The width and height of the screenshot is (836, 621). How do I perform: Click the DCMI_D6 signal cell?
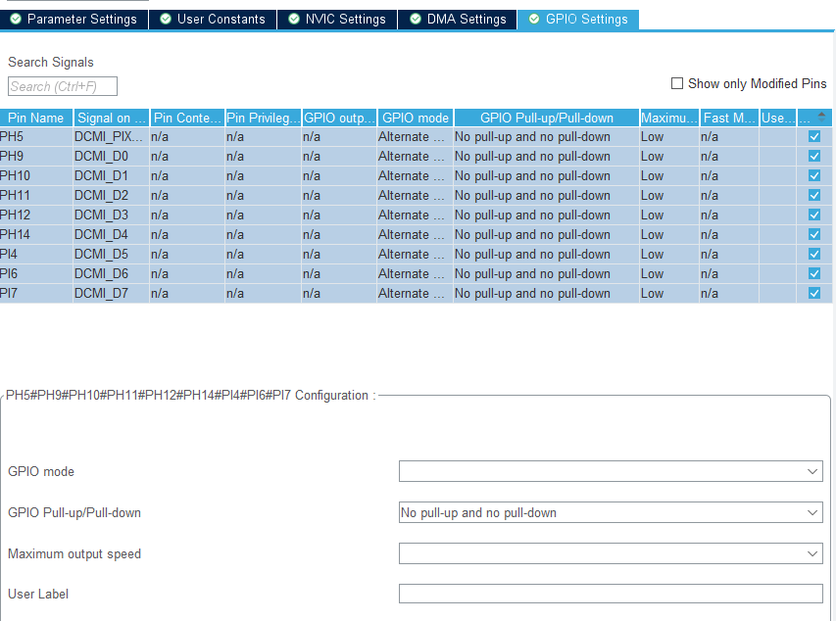click(x=111, y=273)
